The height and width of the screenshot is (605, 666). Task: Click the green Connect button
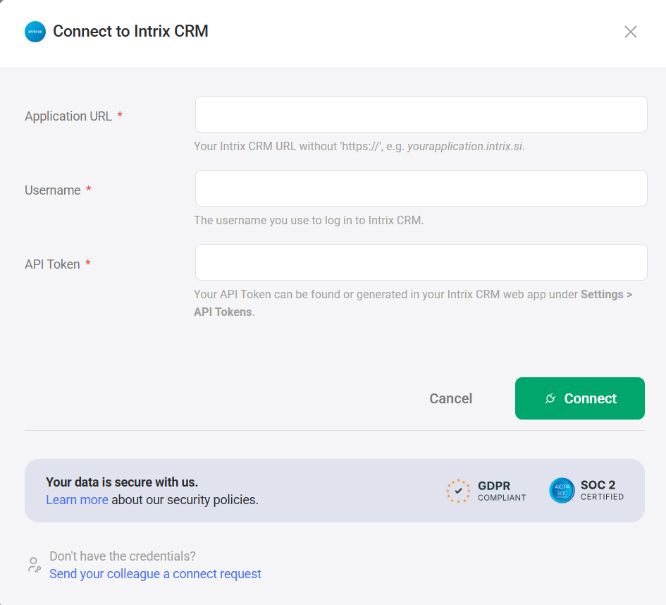(580, 398)
